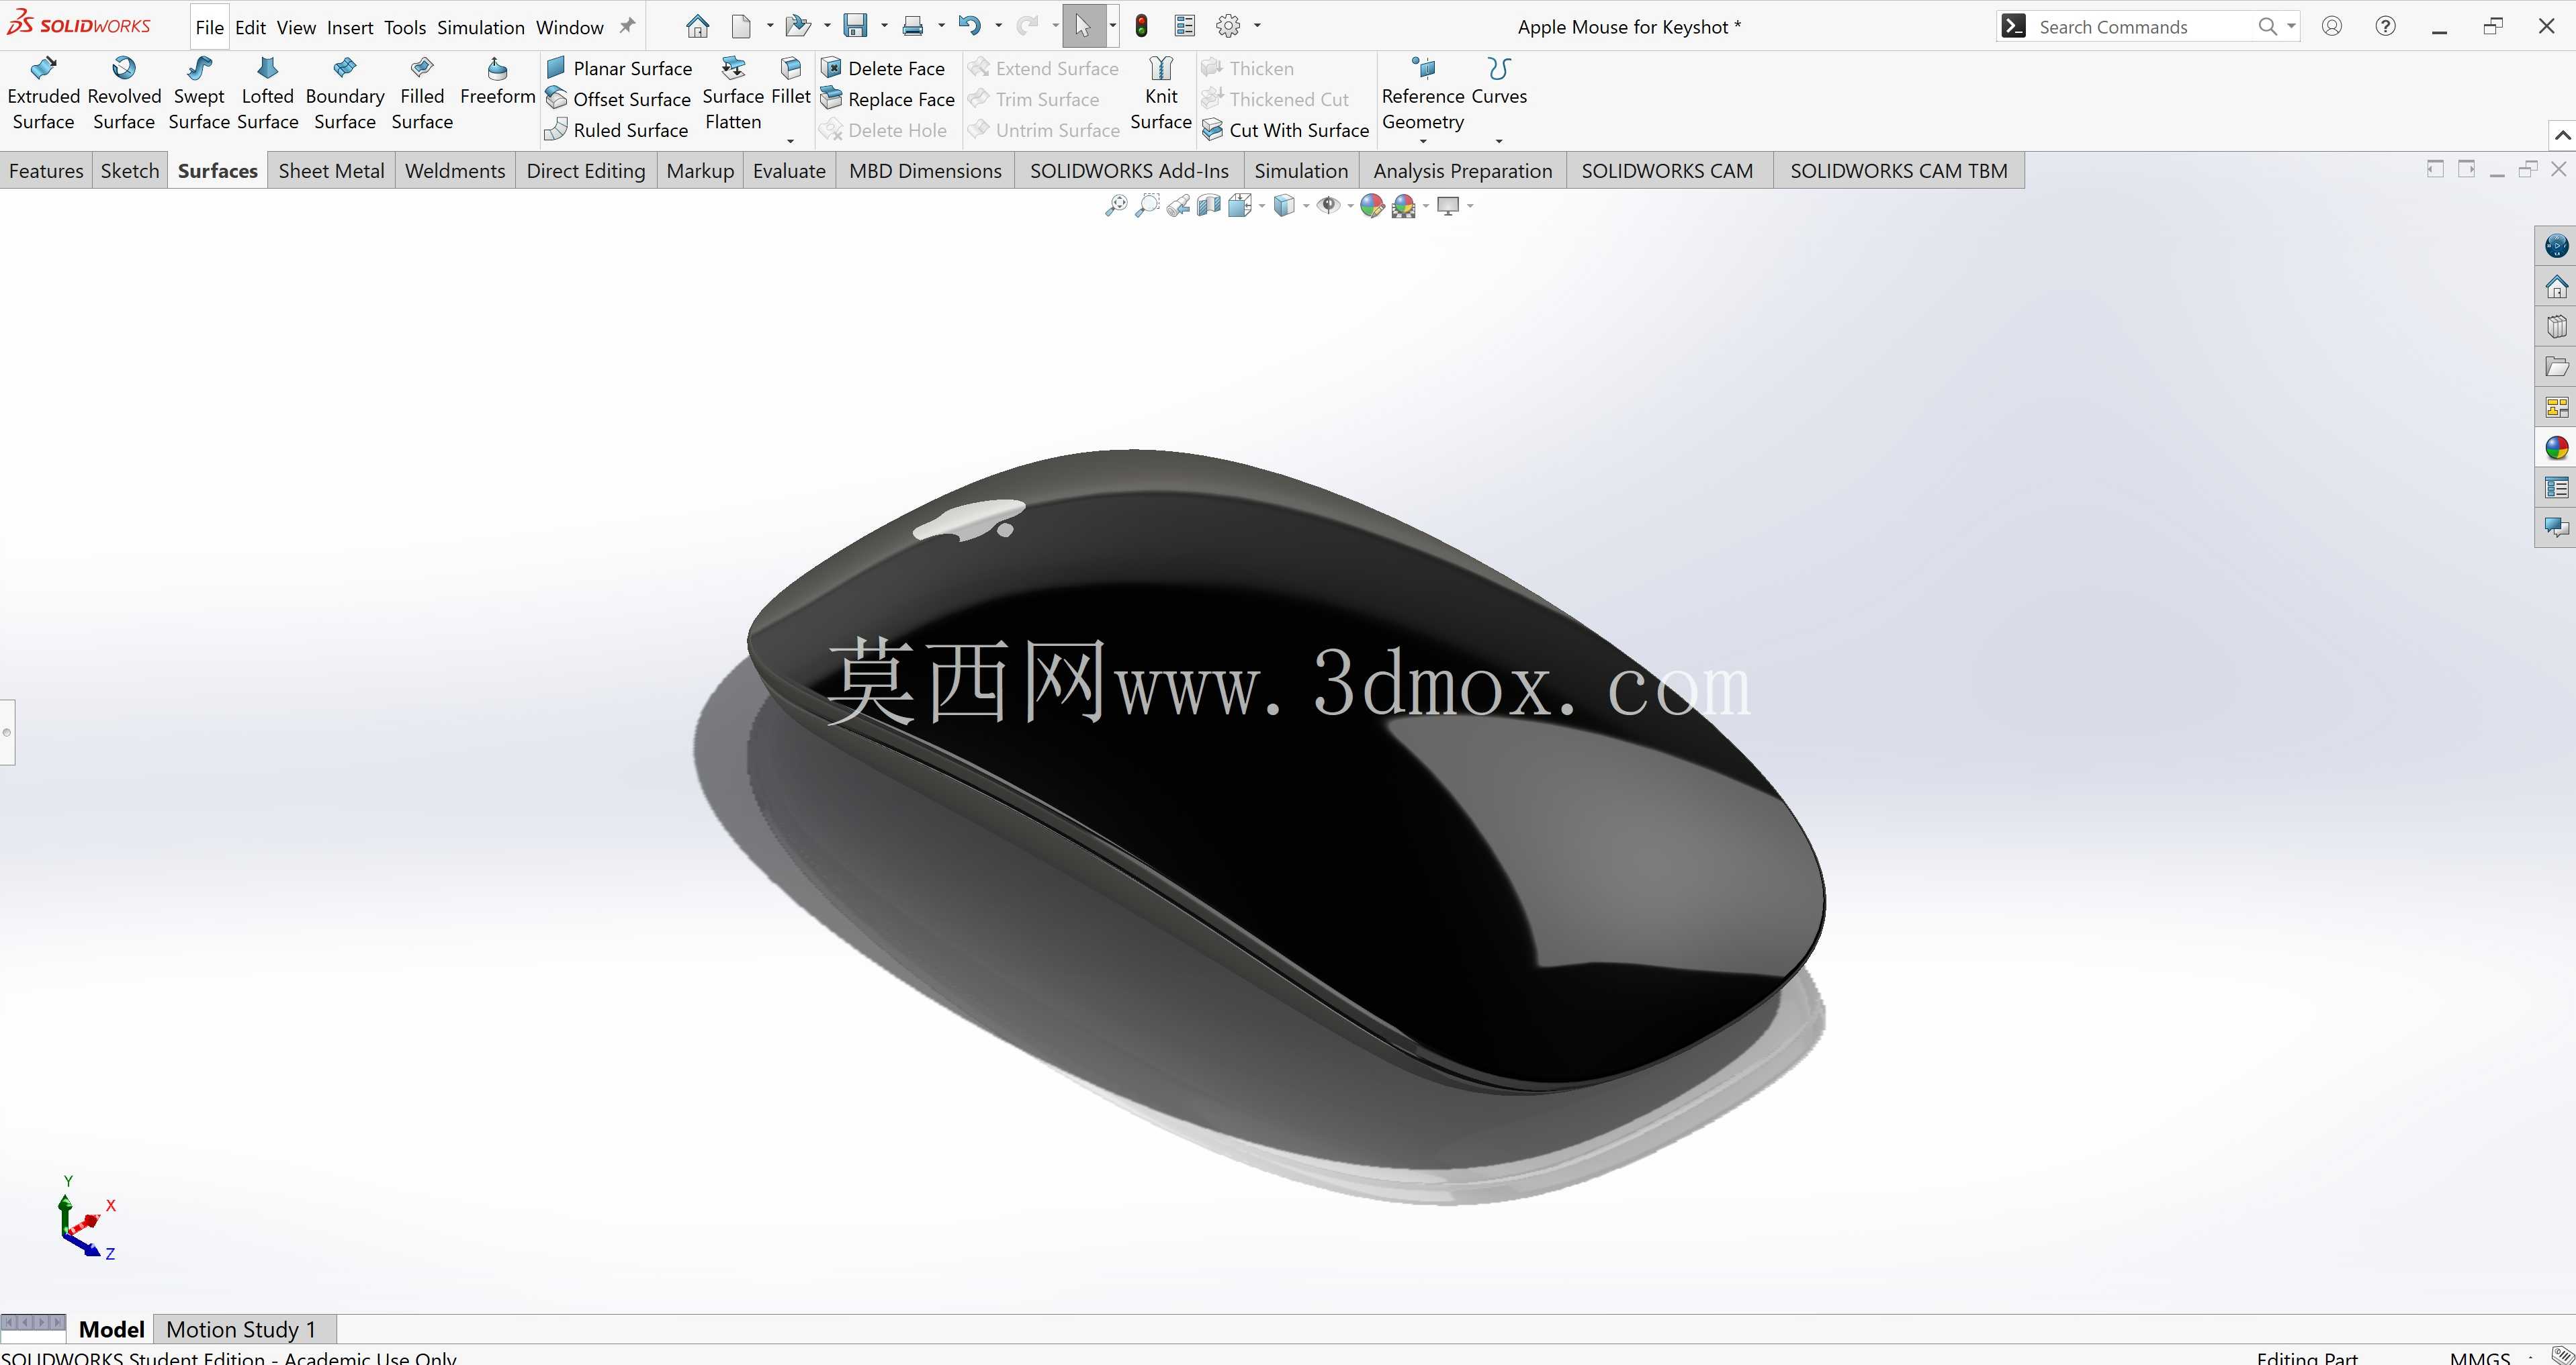Open the user login account icon
Viewport: 2576px width, 1365px height.
[2331, 26]
